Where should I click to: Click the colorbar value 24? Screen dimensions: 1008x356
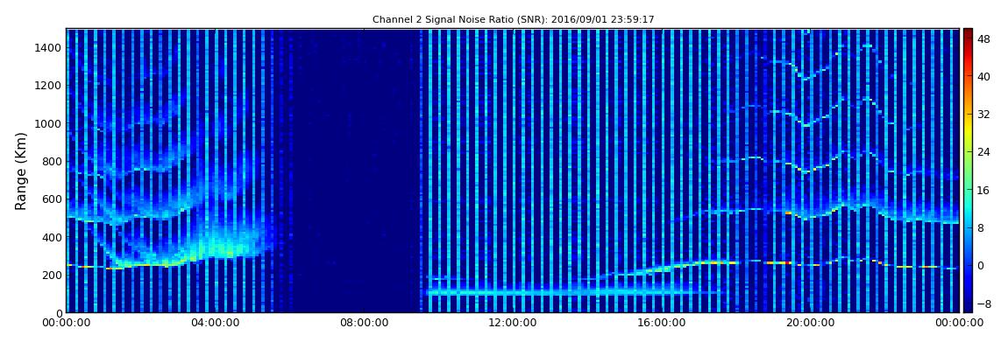pyautogui.click(x=983, y=152)
